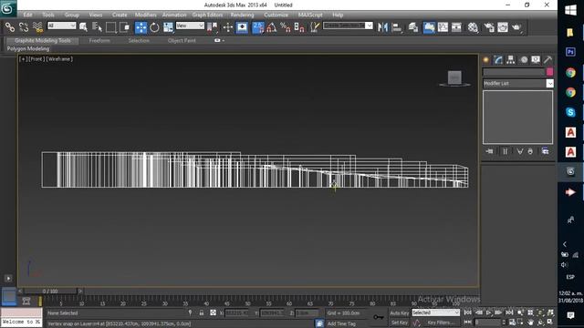This screenshot has height=328, width=584.
Task: Click the Align tool icon
Action: [x=397, y=27]
